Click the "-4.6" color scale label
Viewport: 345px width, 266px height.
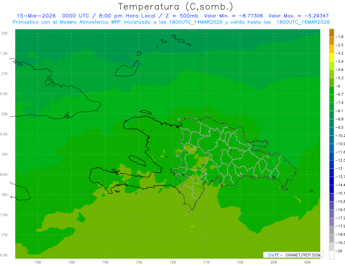tap(340, 70)
